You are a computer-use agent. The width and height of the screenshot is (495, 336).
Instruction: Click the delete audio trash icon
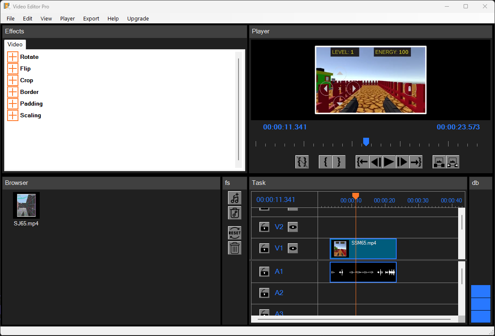point(235,213)
